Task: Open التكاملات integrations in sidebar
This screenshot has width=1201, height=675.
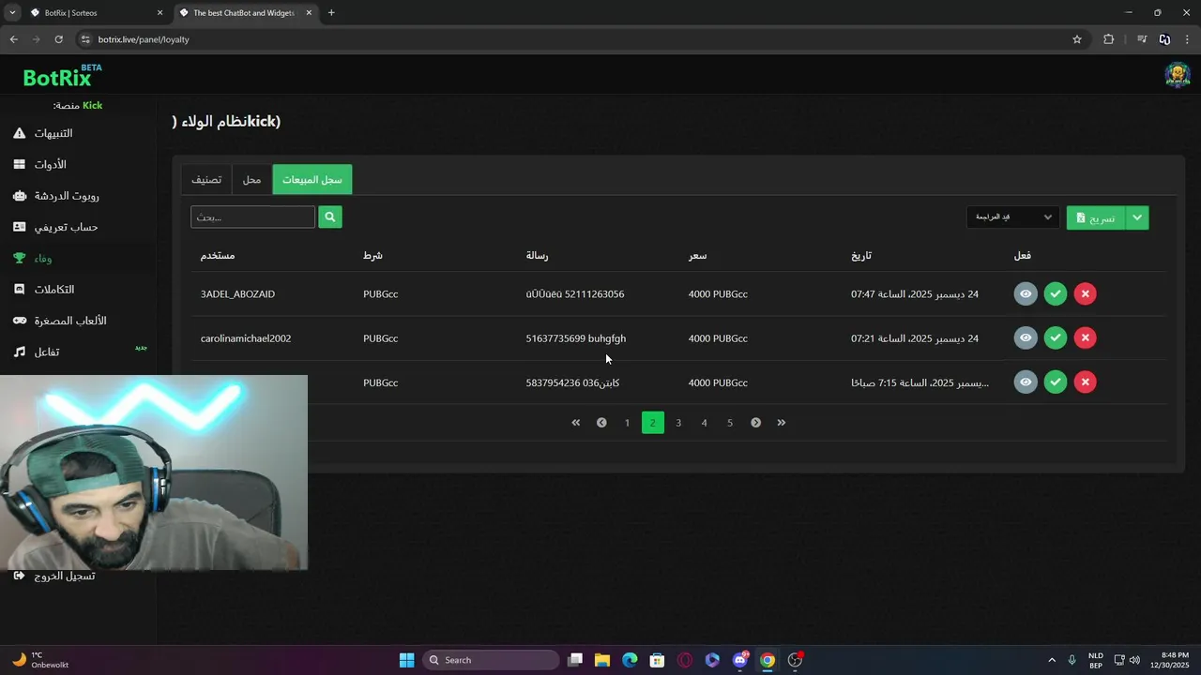Action: (54, 290)
